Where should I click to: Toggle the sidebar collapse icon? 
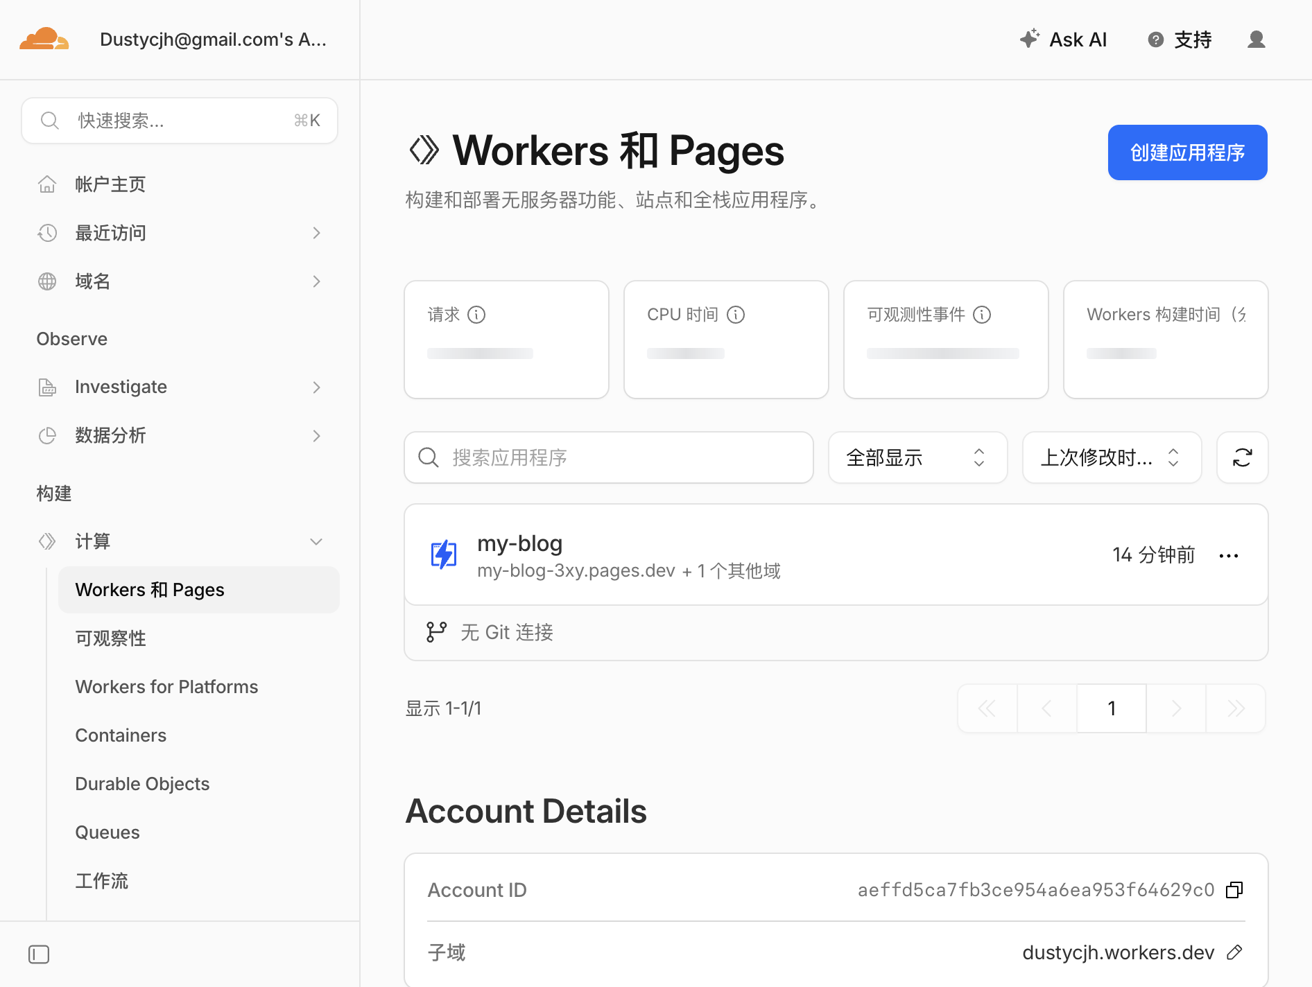(39, 954)
